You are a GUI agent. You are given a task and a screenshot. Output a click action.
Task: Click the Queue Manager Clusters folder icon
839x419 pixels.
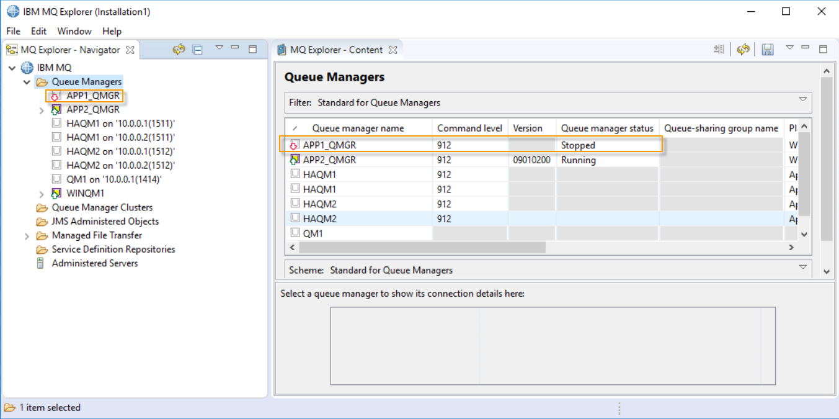pyautogui.click(x=42, y=207)
